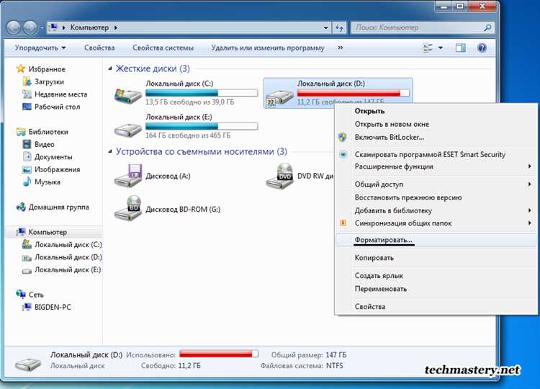Open the help question mark icon
This screenshot has width=540, height=389.
[482, 48]
